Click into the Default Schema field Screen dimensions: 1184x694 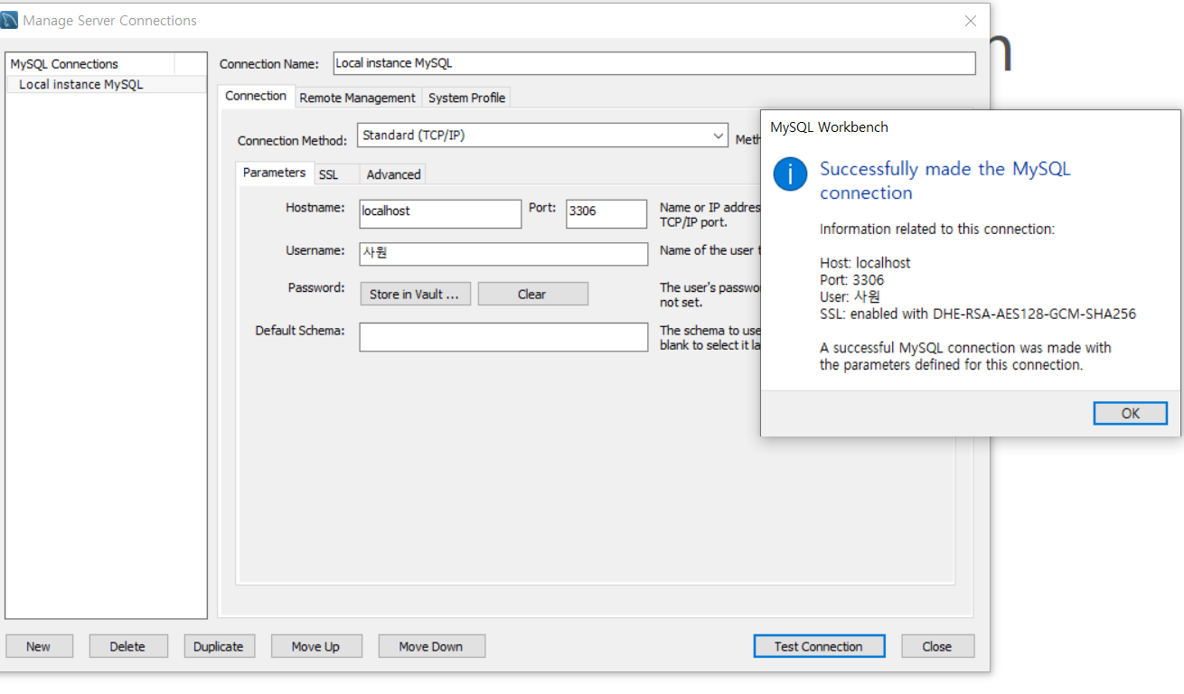pos(503,337)
